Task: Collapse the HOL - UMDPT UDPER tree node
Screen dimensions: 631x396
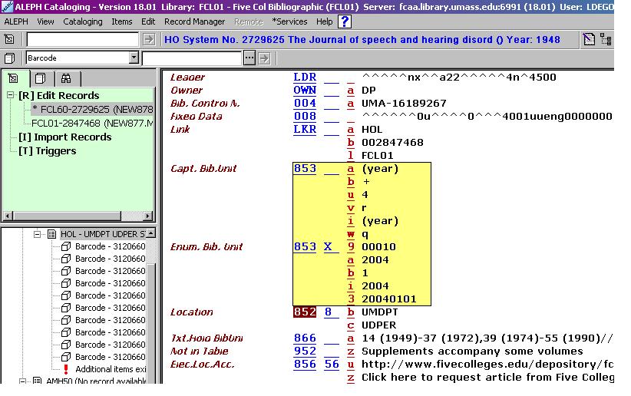Action: click(x=36, y=234)
